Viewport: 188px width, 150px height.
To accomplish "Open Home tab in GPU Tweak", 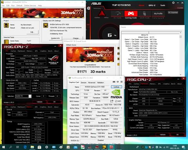I will pos(141,5).
